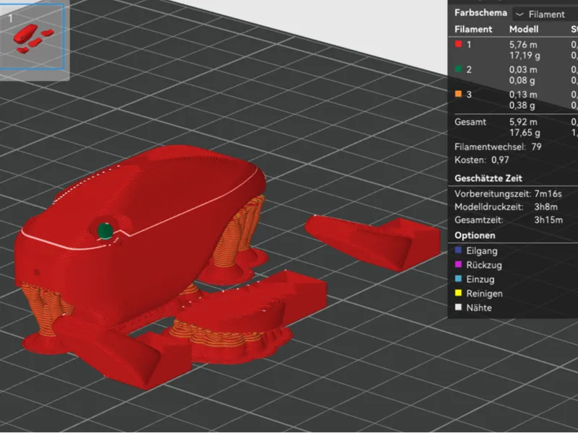
Task: Click the orange filament 3 color swatch
Action: pyautogui.click(x=458, y=94)
